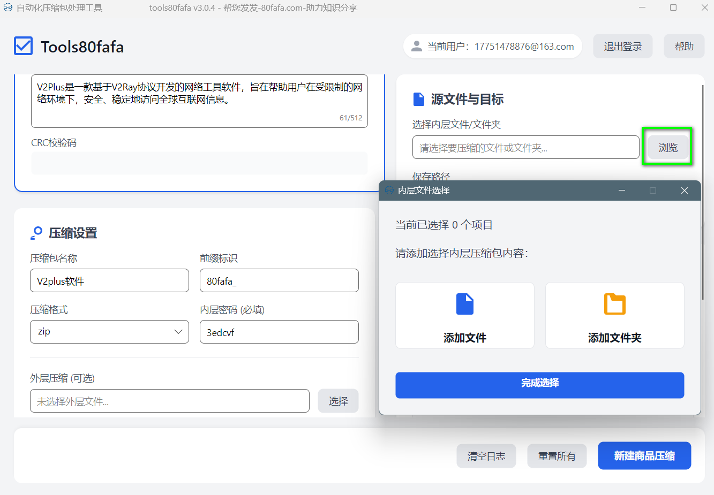The image size is (714, 495).
Task: Click the current user avatar icon
Action: [416, 47]
